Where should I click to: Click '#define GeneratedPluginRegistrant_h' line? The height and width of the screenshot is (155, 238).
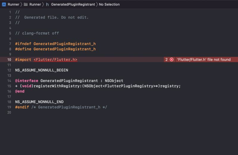55,49
